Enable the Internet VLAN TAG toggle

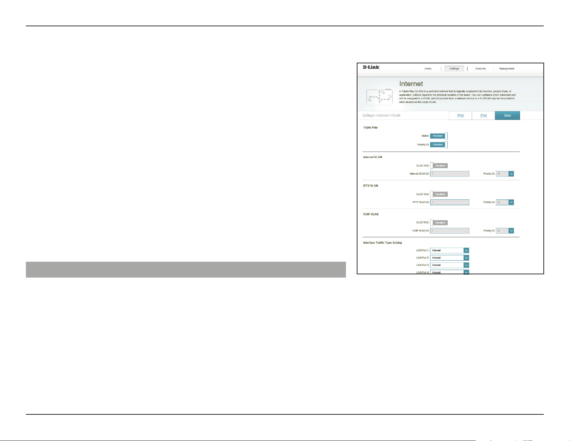tap(439, 166)
